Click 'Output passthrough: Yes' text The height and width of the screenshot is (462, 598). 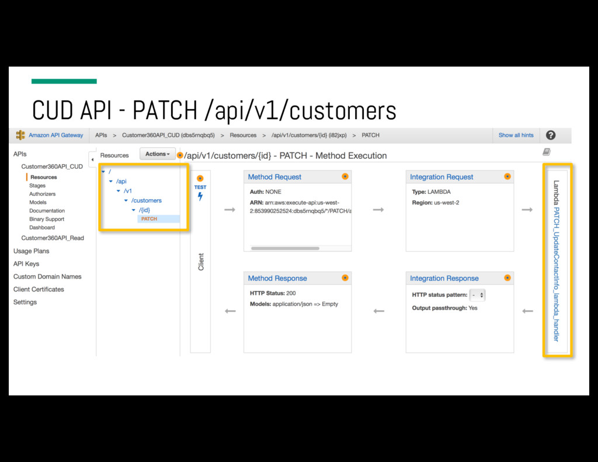click(444, 308)
